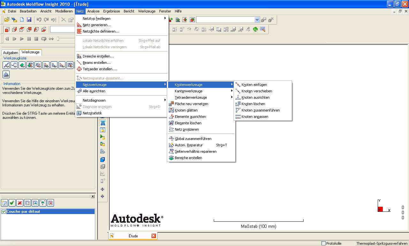The width and height of the screenshot is (409, 246).
Task: Open the Ergebnisse menu
Action: click(112, 11)
